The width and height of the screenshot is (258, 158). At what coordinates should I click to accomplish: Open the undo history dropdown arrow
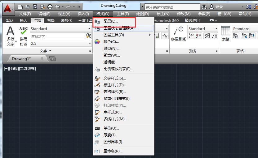(x=63, y=7)
